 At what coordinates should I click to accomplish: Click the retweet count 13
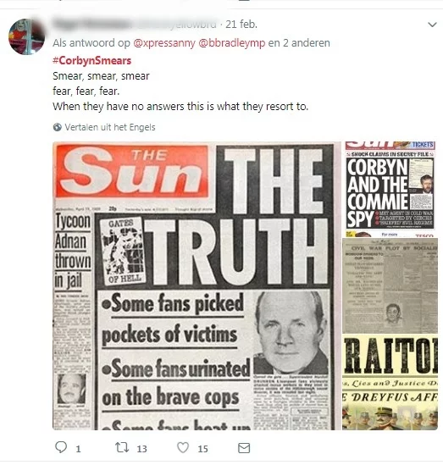[x=141, y=449]
